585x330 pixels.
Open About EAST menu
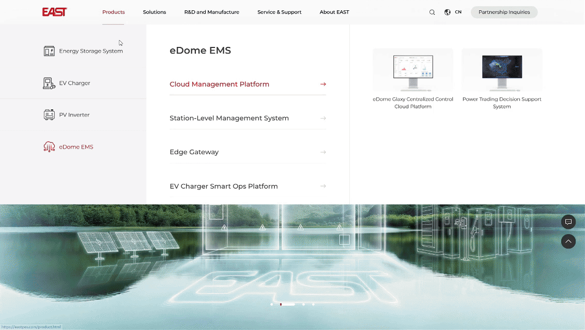[x=334, y=12]
